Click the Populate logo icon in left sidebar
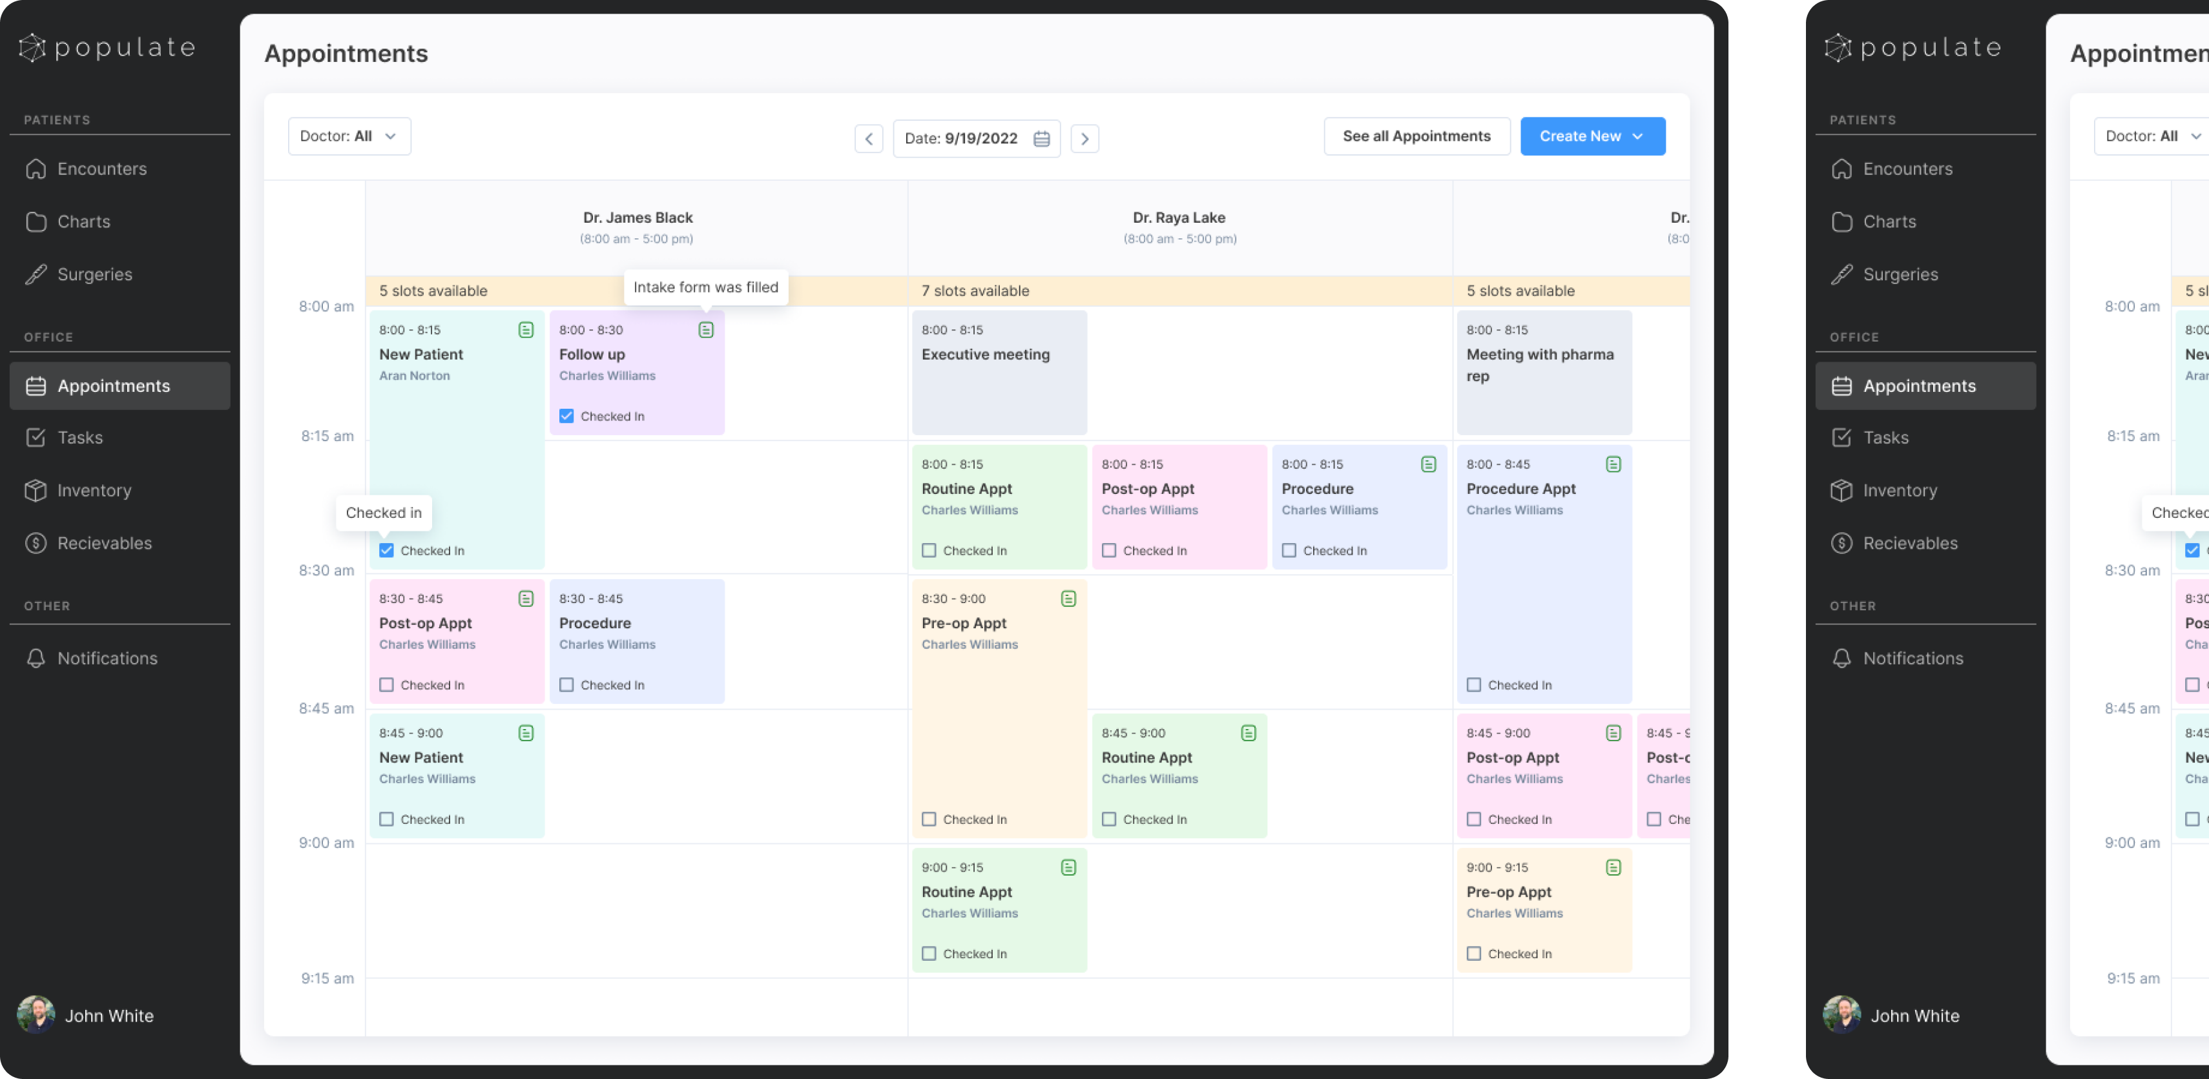Screen dimensions: 2209x1079 pyautogui.click(x=32, y=47)
